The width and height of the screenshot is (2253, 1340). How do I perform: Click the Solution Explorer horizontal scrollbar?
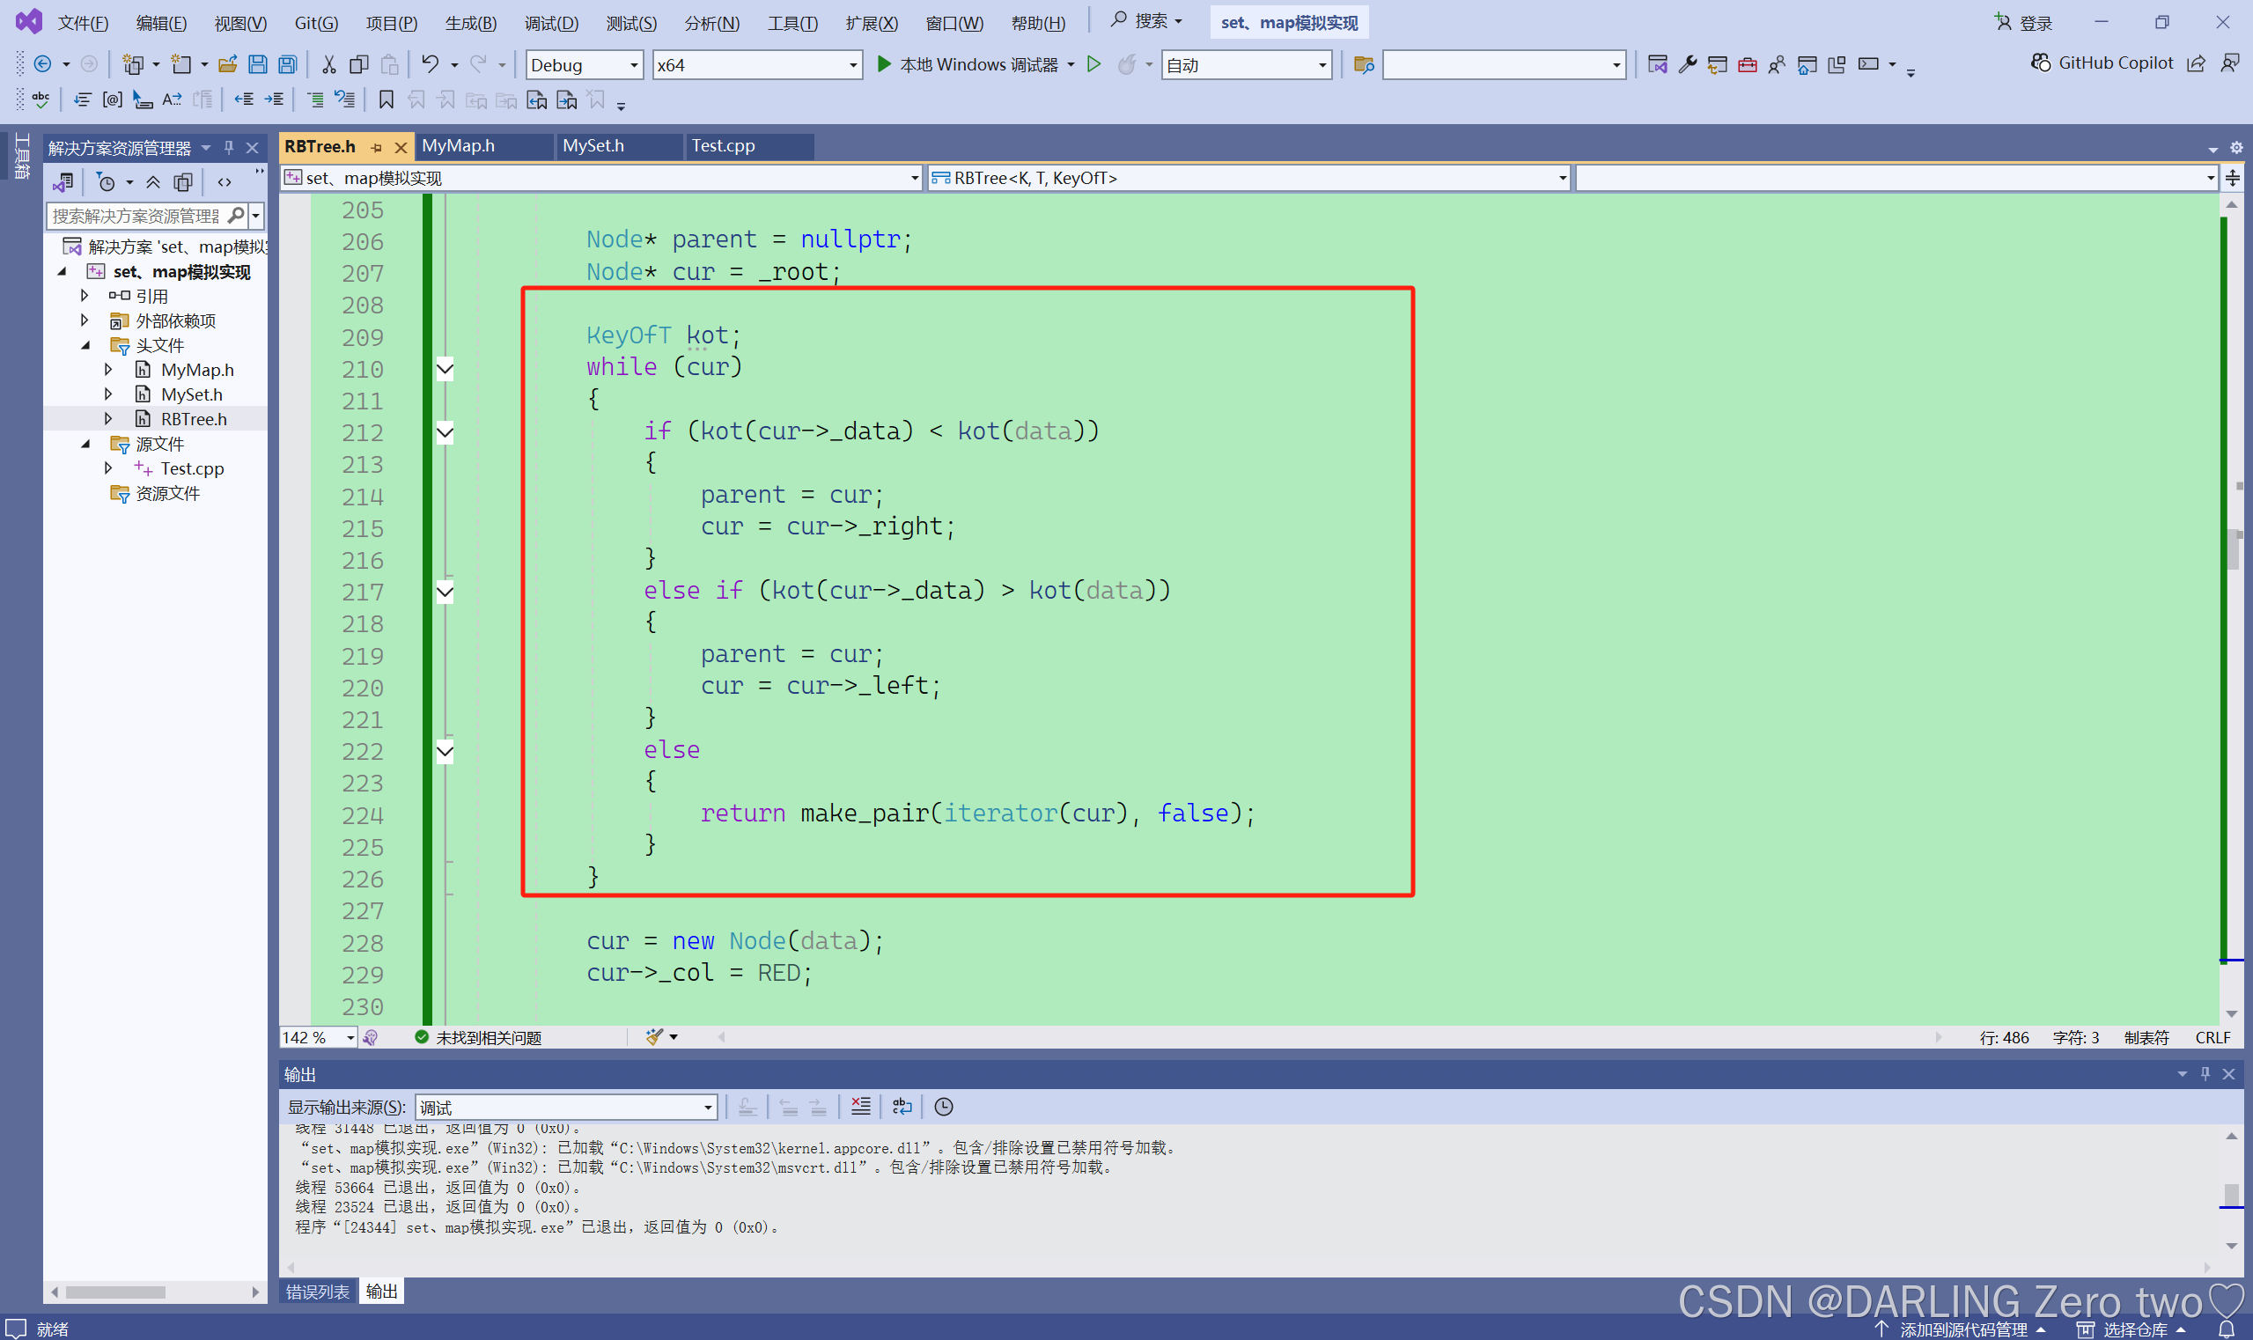[115, 1292]
